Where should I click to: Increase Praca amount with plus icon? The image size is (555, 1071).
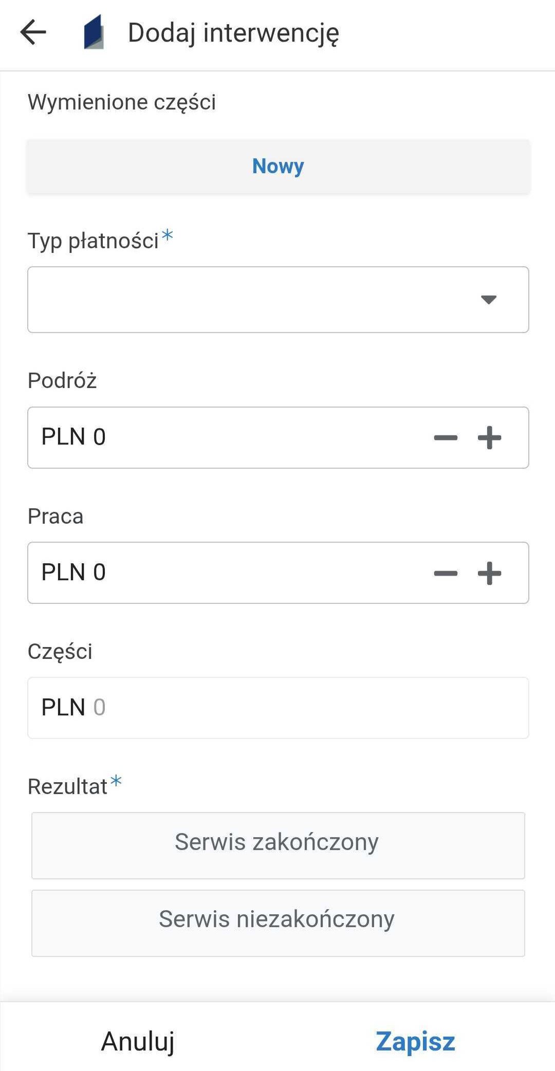click(x=489, y=573)
